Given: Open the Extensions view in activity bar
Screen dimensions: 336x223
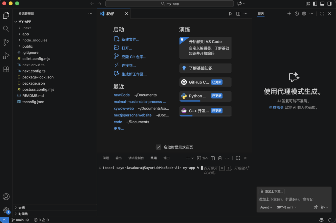Looking at the screenshot, I should click(x=6, y=69).
